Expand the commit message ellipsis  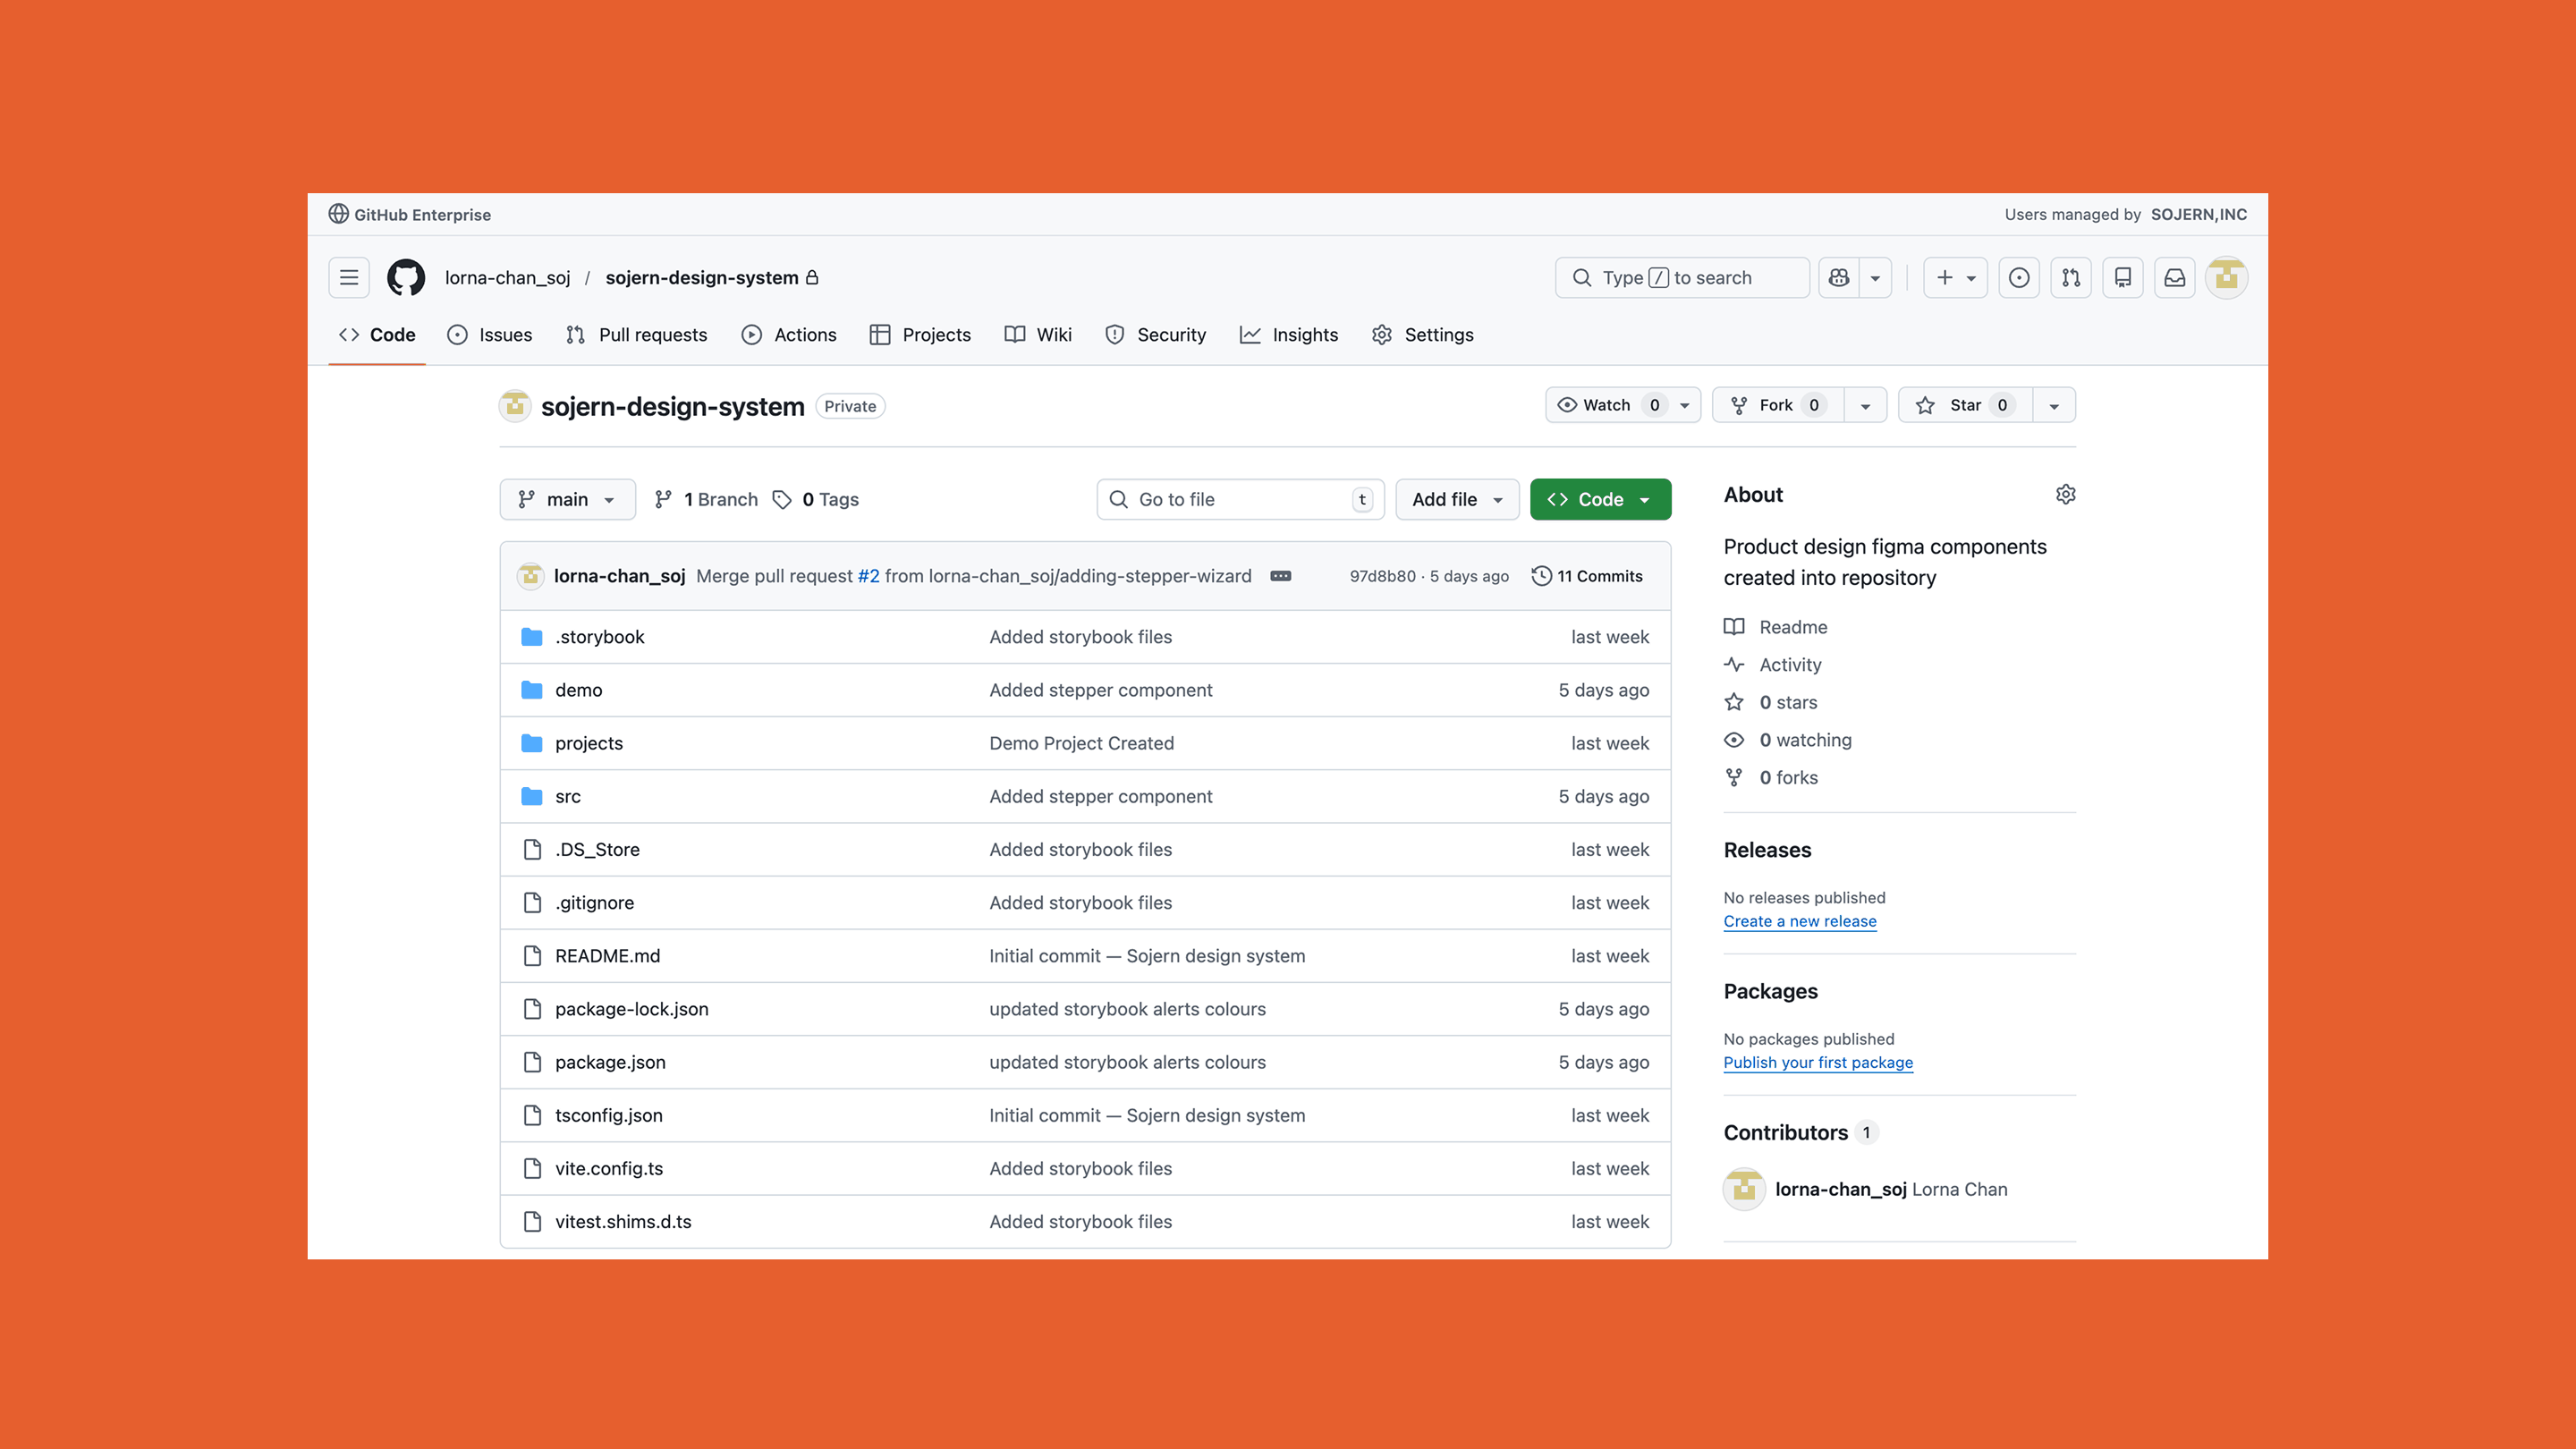point(1281,575)
